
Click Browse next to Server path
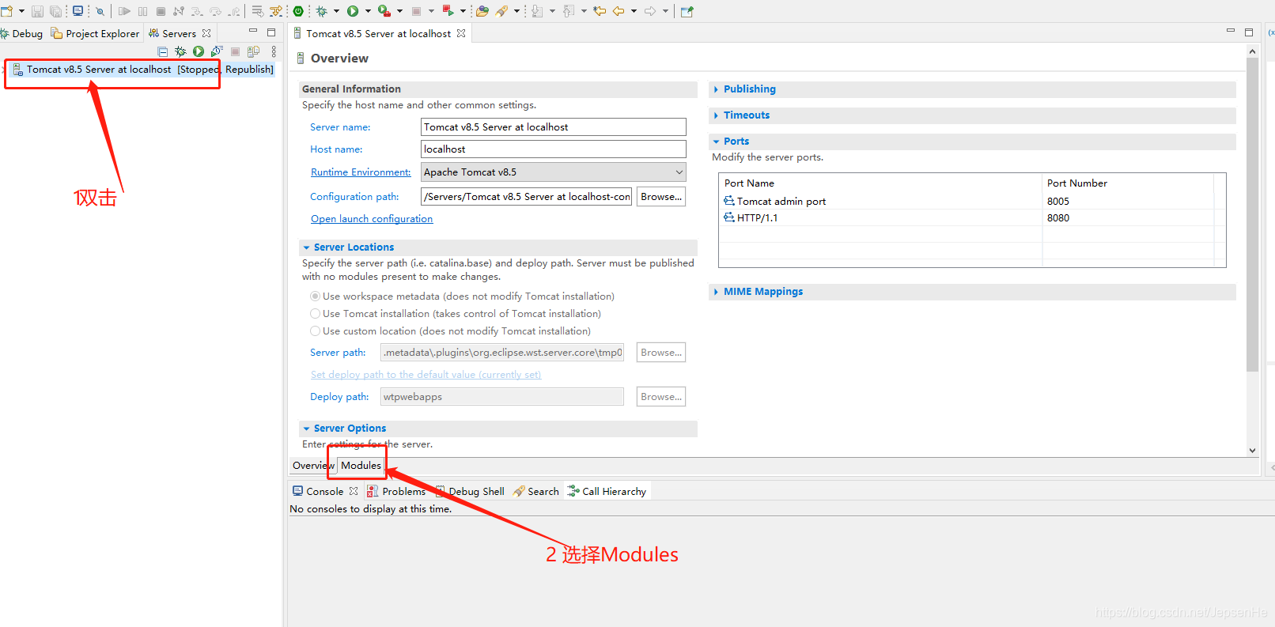coord(661,353)
